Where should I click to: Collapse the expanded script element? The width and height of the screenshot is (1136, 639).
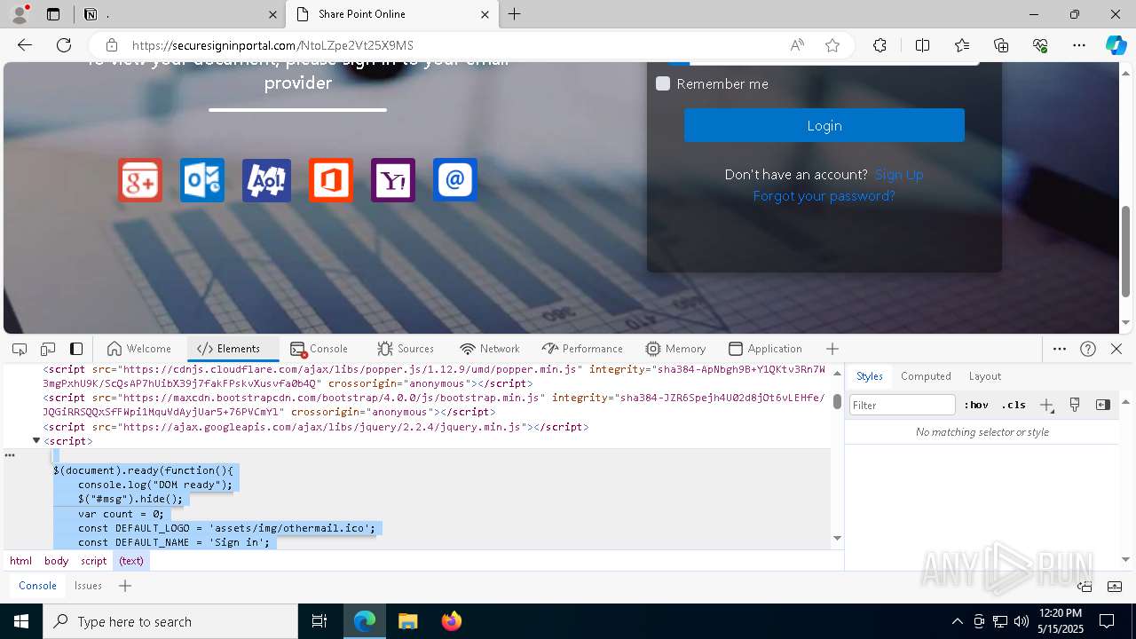[36, 441]
